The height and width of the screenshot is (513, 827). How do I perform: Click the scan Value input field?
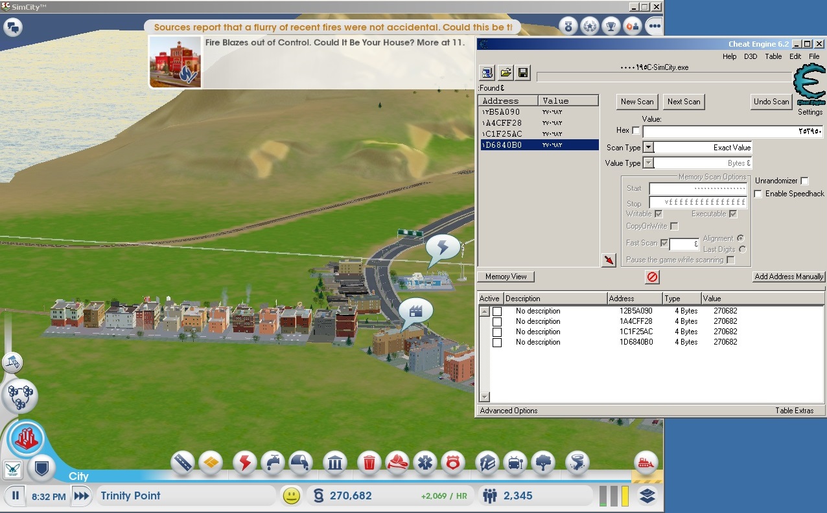[x=732, y=131]
